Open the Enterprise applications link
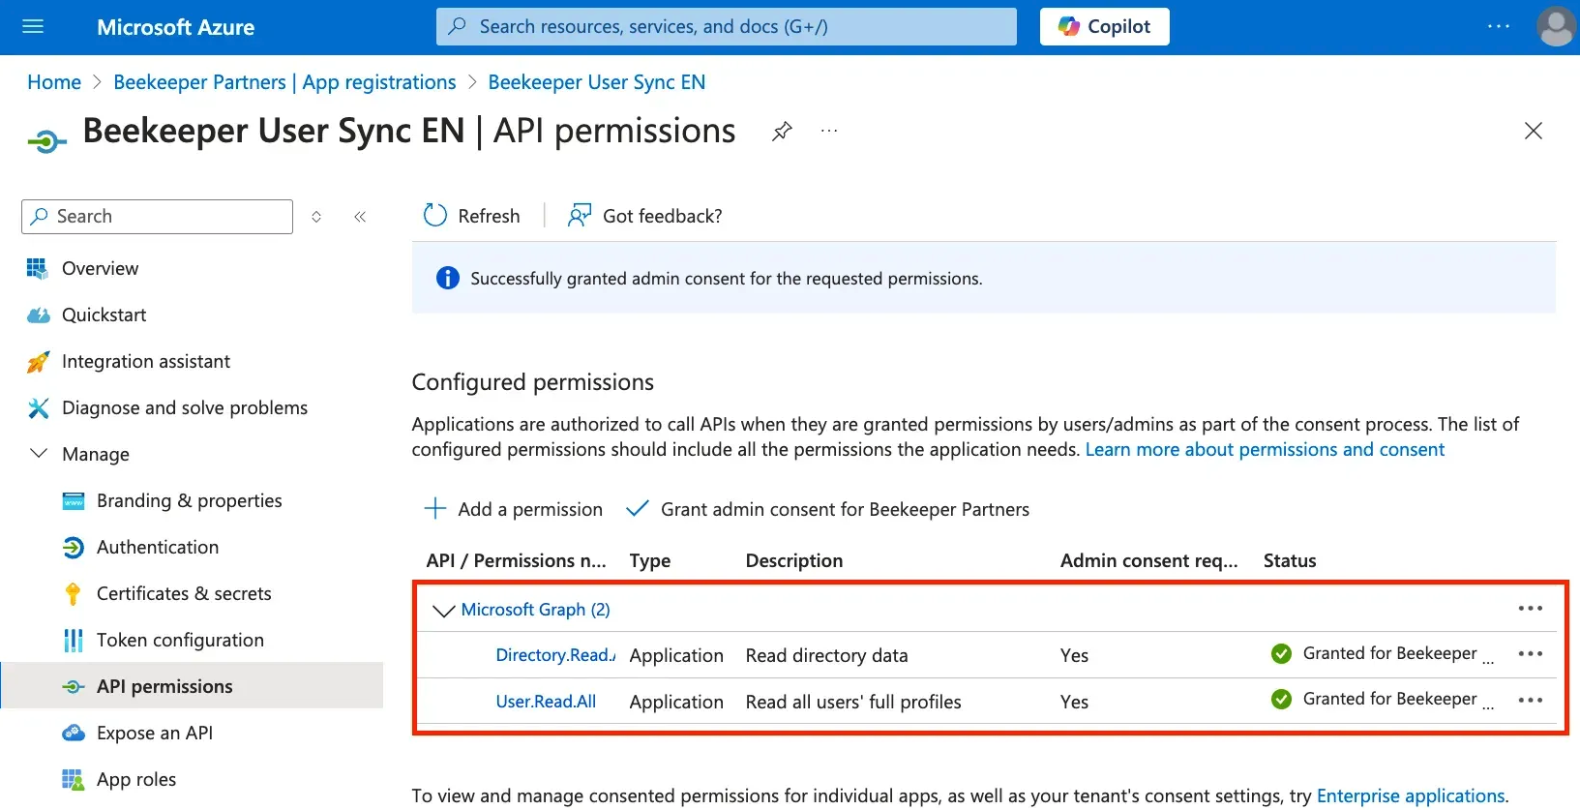This screenshot has height=810, width=1580. click(x=1411, y=795)
